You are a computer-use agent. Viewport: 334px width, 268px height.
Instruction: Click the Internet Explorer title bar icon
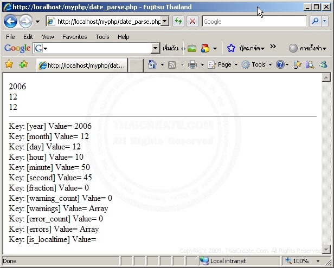(8, 7)
